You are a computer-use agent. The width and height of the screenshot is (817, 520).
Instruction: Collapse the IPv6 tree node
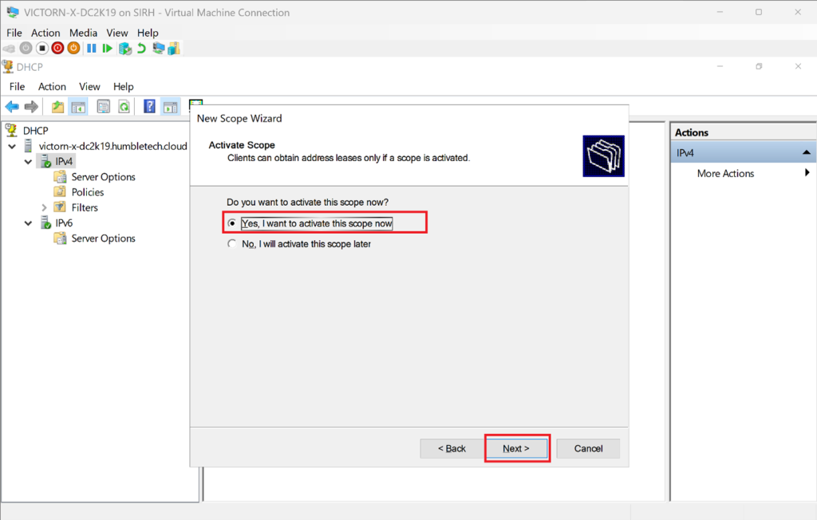[29, 223]
